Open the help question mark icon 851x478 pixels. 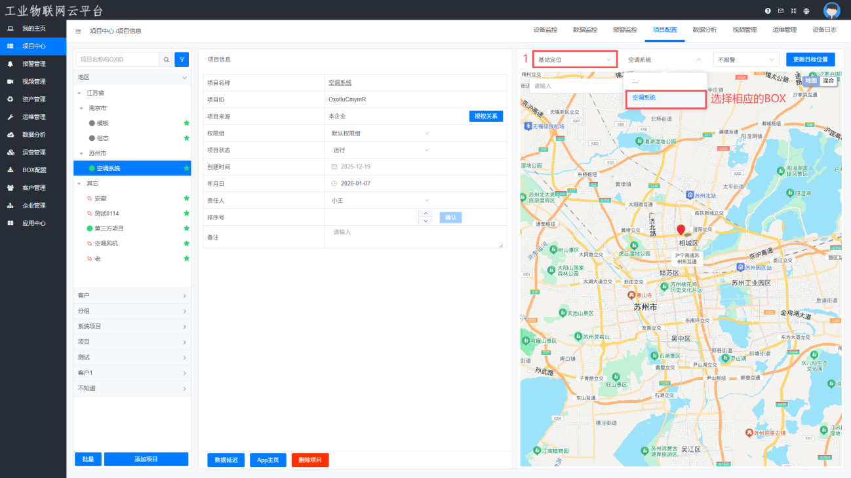coord(768,11)
